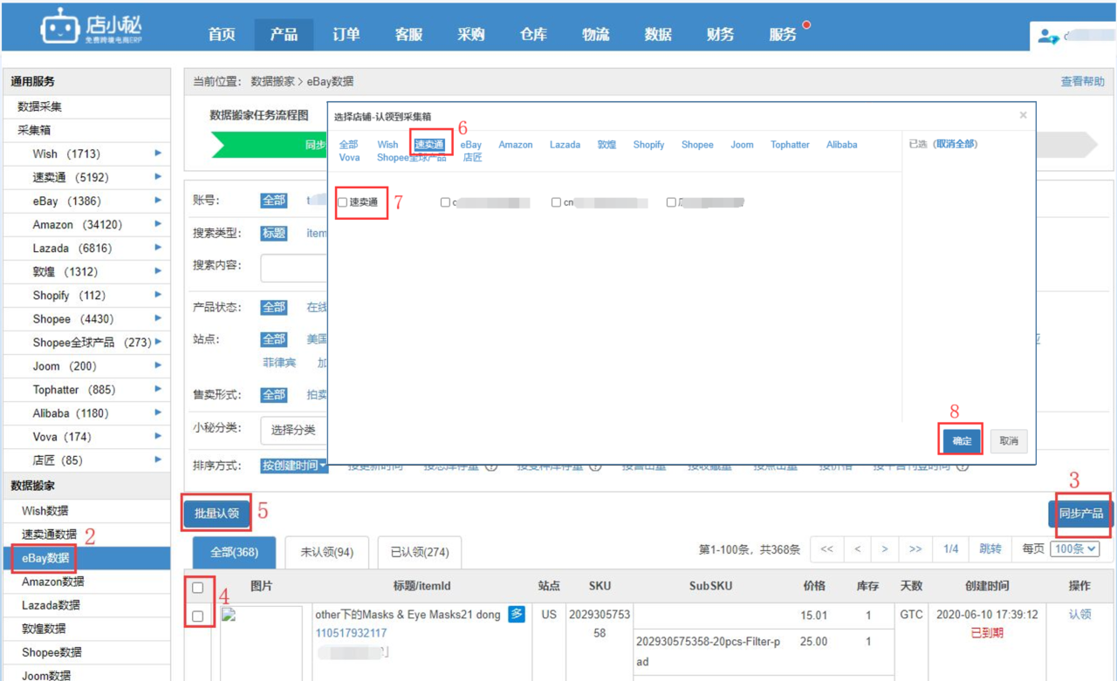The image size is (1117, 681).
Task: Click the 同步产品 button
Action: tap(1080, 514)
